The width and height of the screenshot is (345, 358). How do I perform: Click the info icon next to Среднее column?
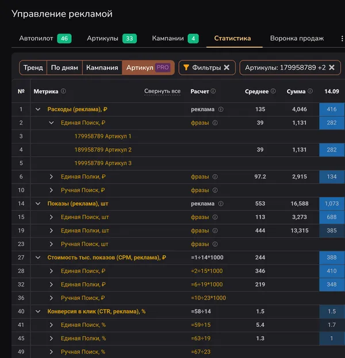tap(273, 91)
